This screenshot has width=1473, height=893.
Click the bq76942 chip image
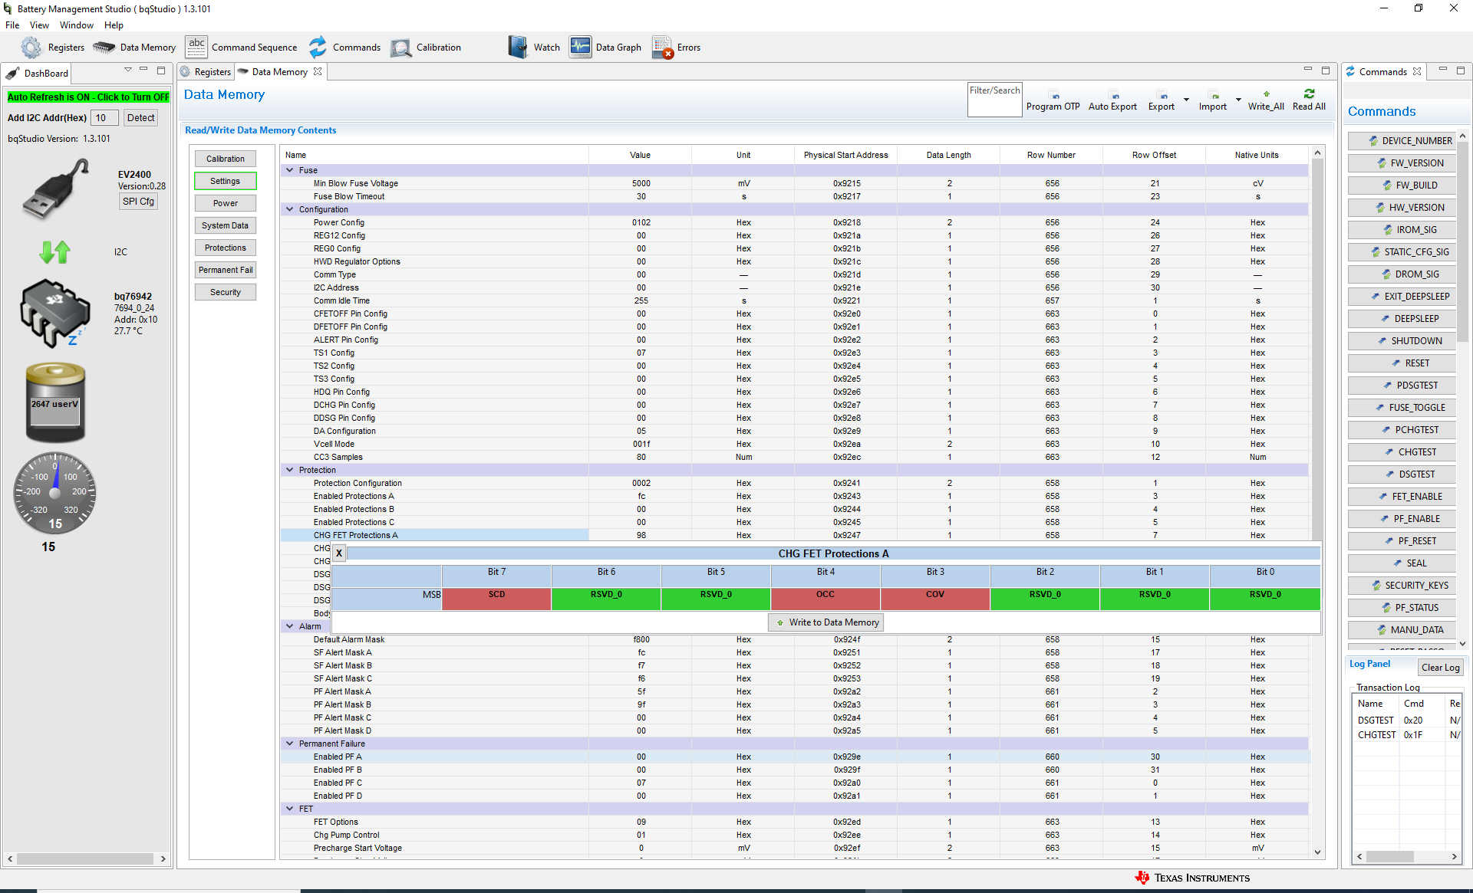[x=55, y=313]
